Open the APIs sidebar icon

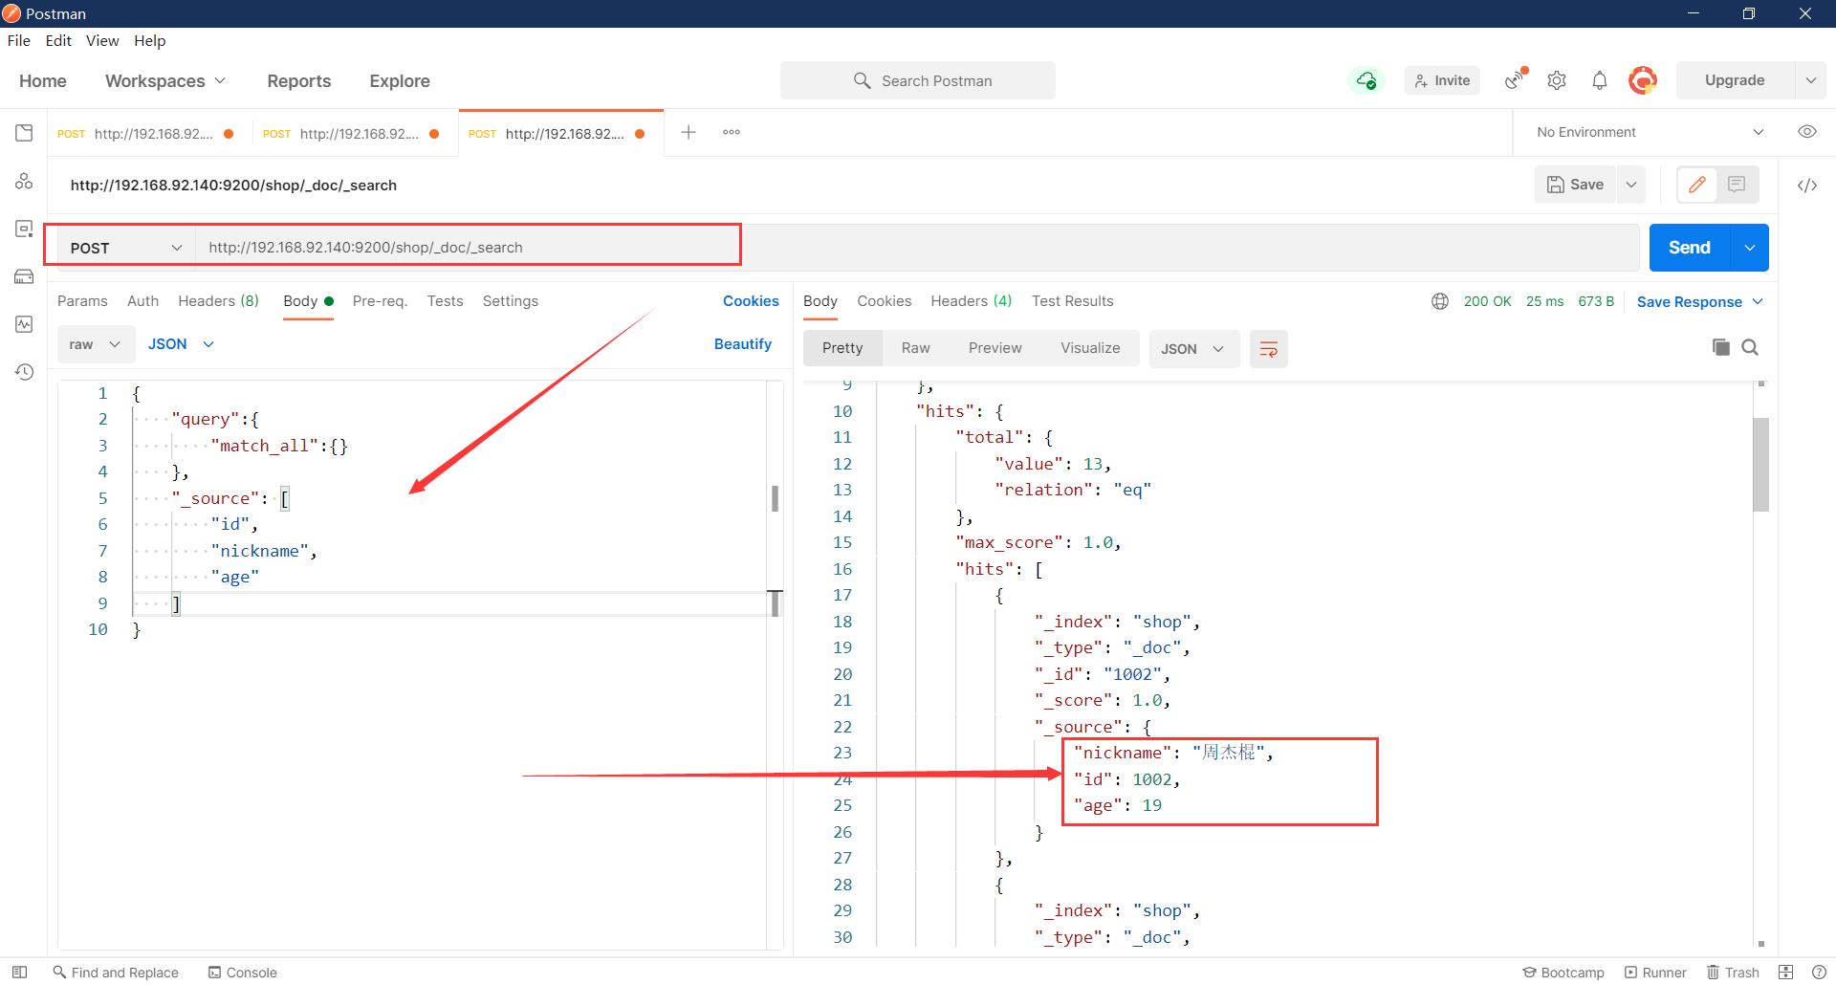(24, 181)
